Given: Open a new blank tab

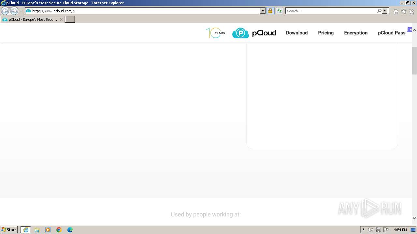Looking at the screenshot, I should point(70,19).
